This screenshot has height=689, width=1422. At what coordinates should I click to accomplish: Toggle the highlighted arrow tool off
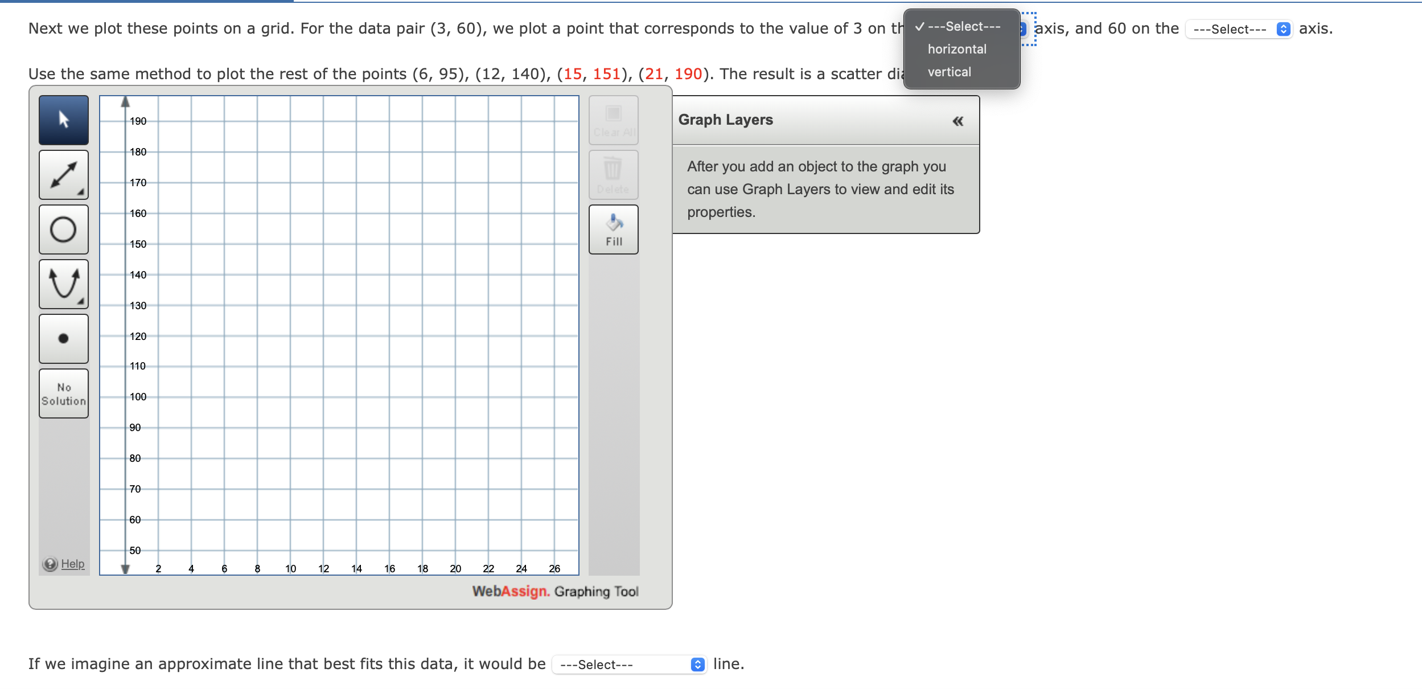click(63, 120)
